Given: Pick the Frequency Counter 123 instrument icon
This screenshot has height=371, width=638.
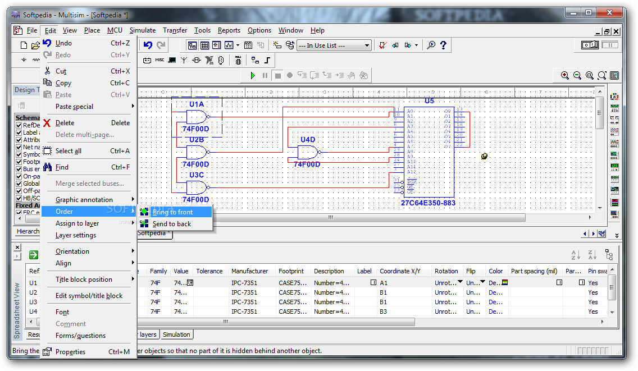Looking at the screenshot, I should (x=614, y=167).
